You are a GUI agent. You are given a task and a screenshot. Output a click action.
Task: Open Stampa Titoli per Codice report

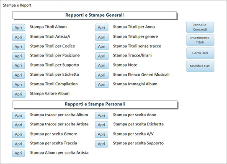pyautogui.click(x=18, y=46)
